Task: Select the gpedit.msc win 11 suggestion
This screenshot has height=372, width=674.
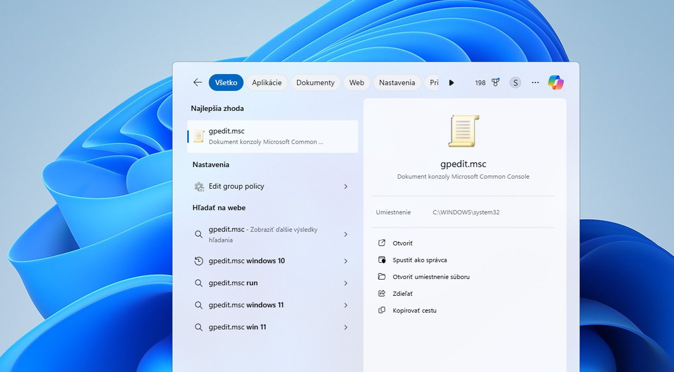Action: 273,327
